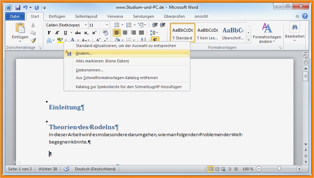Image resolution: width=314 pixels, height=178 pixels.
Task: Toggle print layout view in status bar
Action: click(x=210, y=169)
